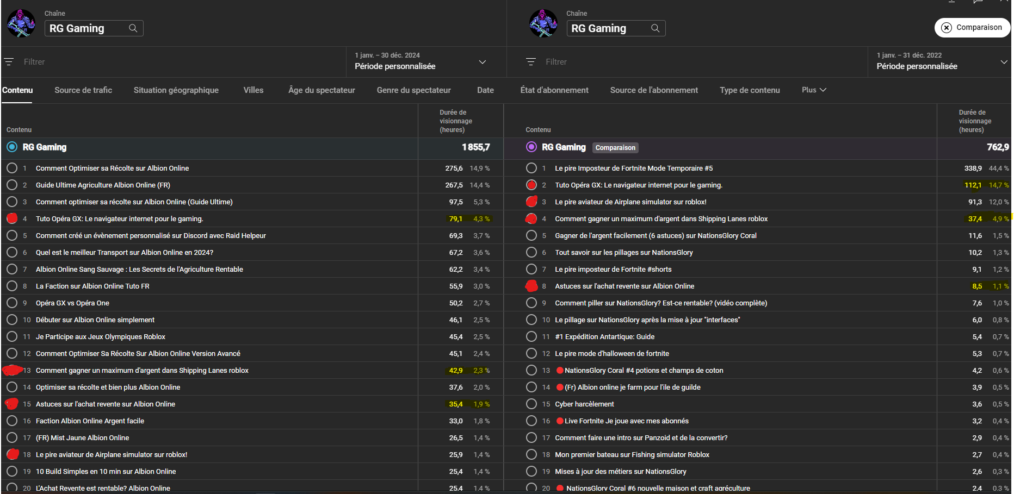Click Albion Online Sang Sauvage row
The width and height of the screenshot is (1014, 494).
click(x=139, y=270)
